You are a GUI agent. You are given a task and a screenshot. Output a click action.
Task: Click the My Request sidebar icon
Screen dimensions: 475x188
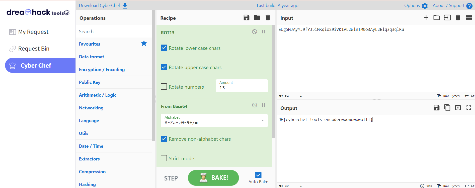pyautogui.click(x=13, y=32)
